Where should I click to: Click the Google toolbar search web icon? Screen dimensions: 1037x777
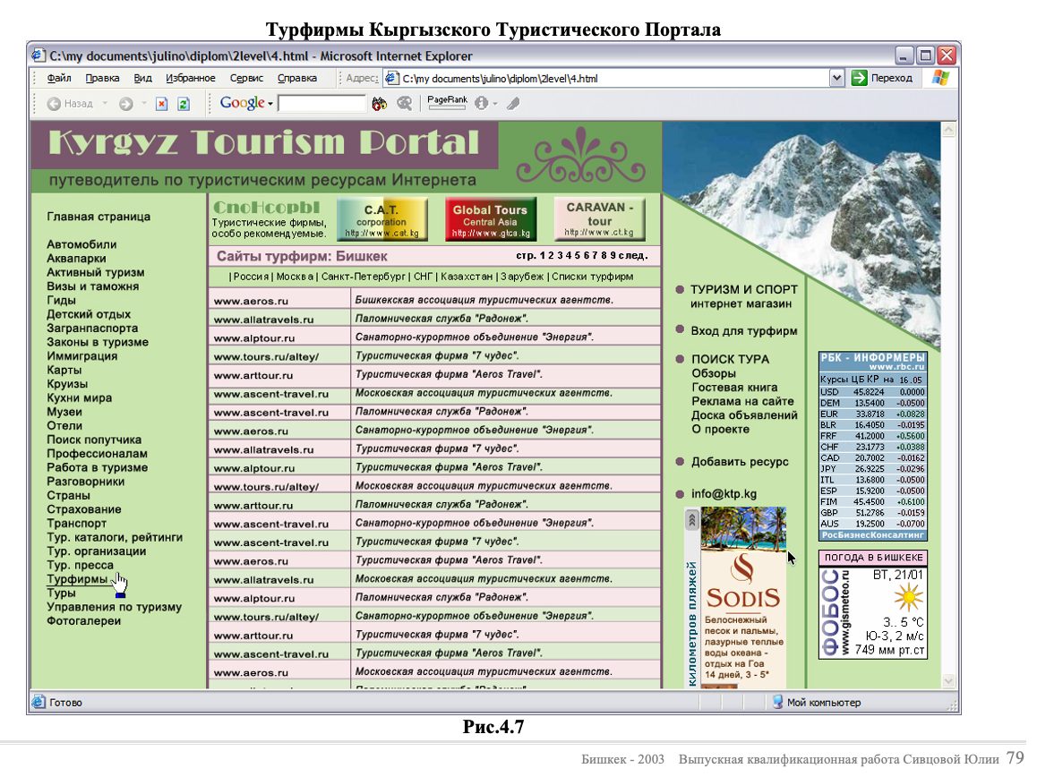pyautogui.click(x=380, y=103)
